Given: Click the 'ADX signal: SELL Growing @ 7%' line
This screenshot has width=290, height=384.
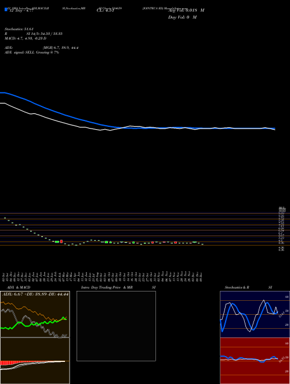Looking at the screenshot, I should [x=32, y=52].
